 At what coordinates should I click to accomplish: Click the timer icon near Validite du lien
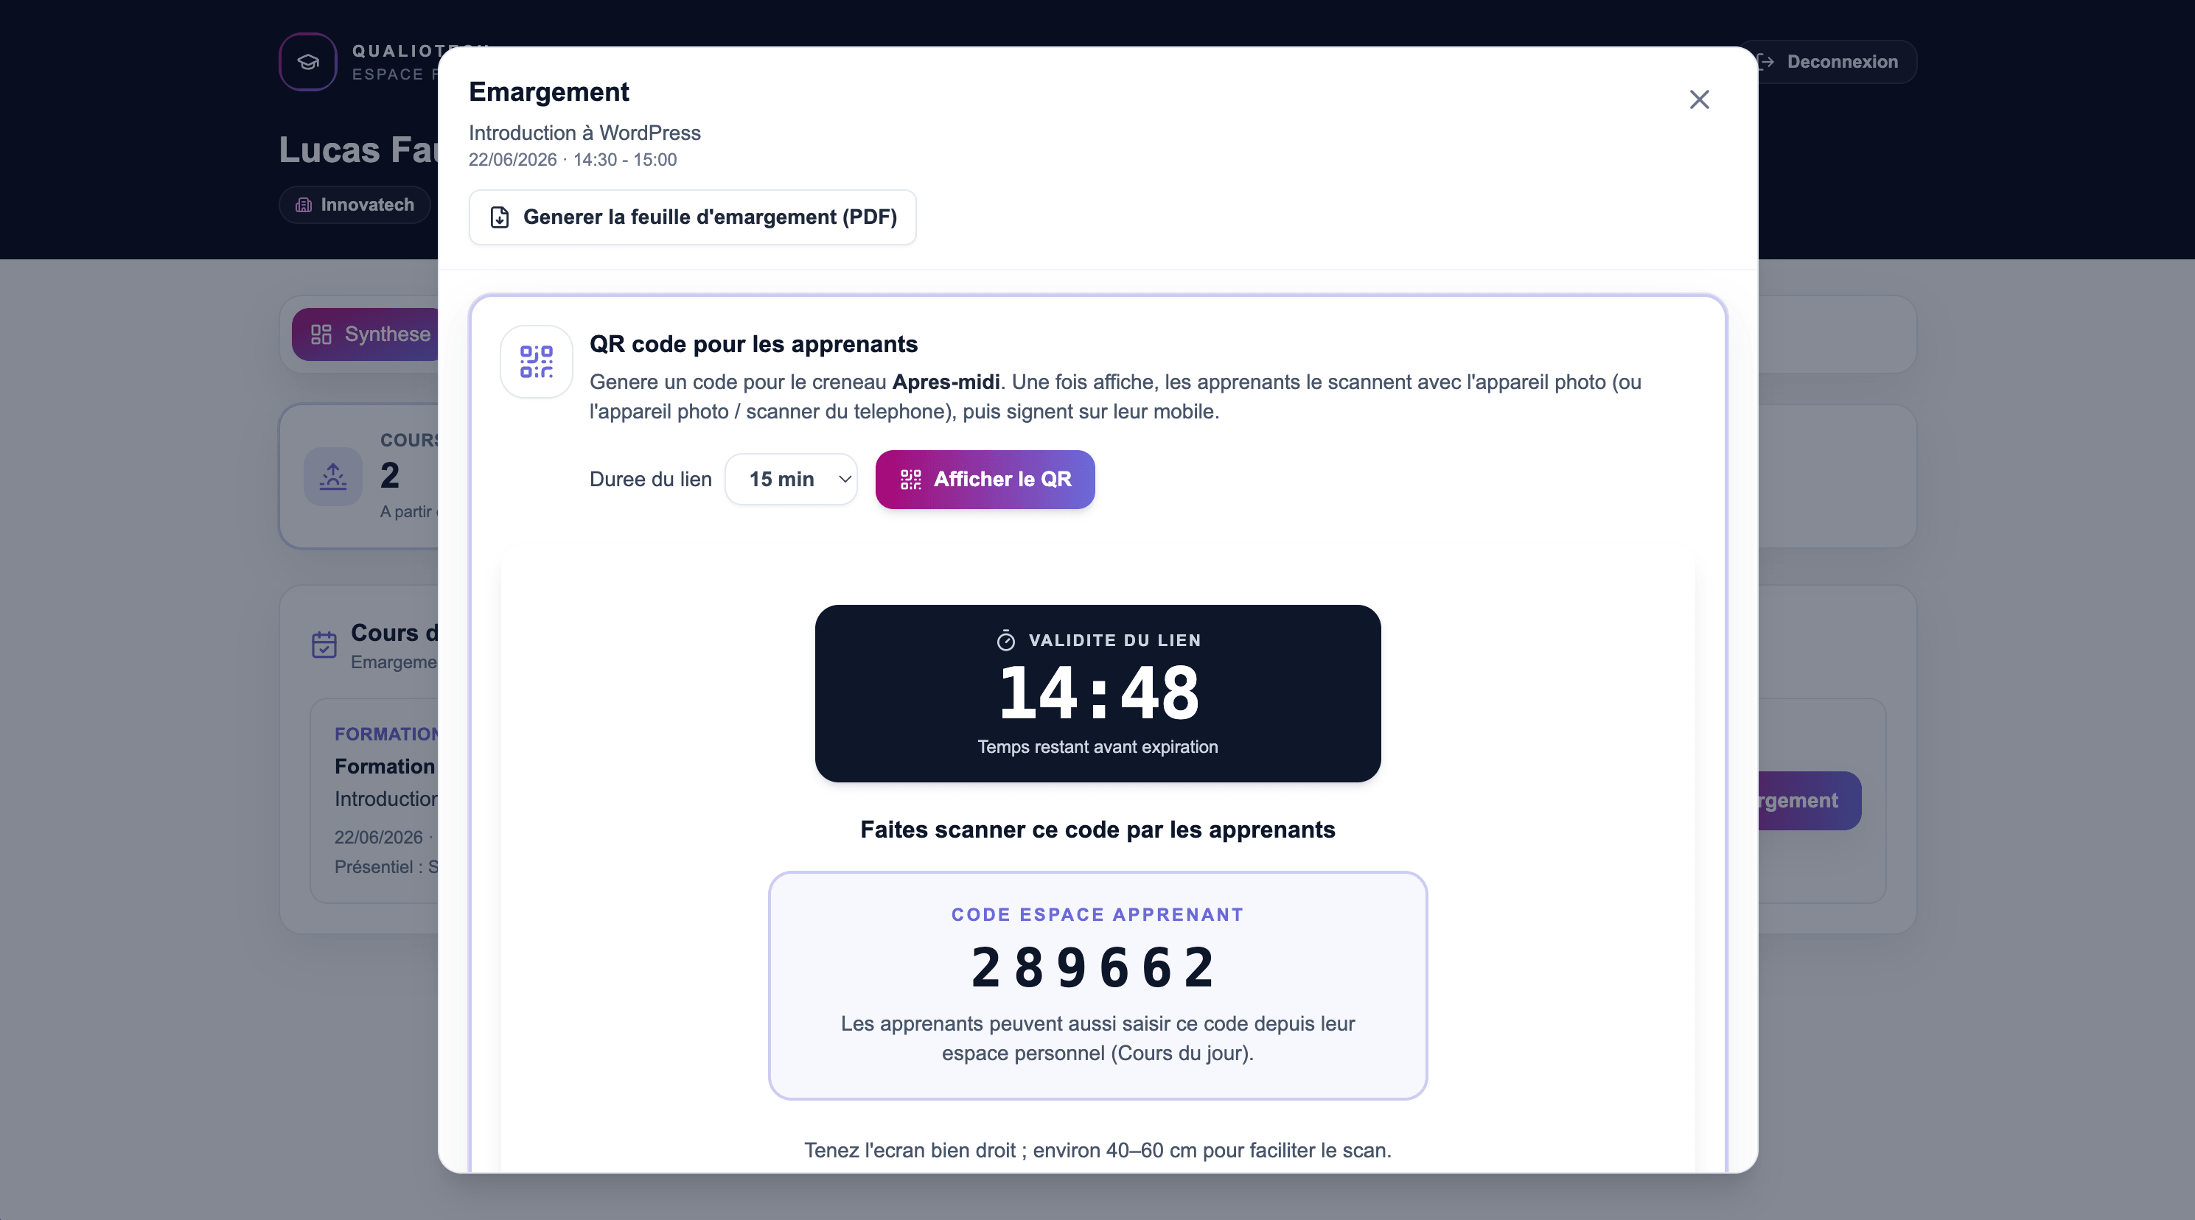(1005, 641)
